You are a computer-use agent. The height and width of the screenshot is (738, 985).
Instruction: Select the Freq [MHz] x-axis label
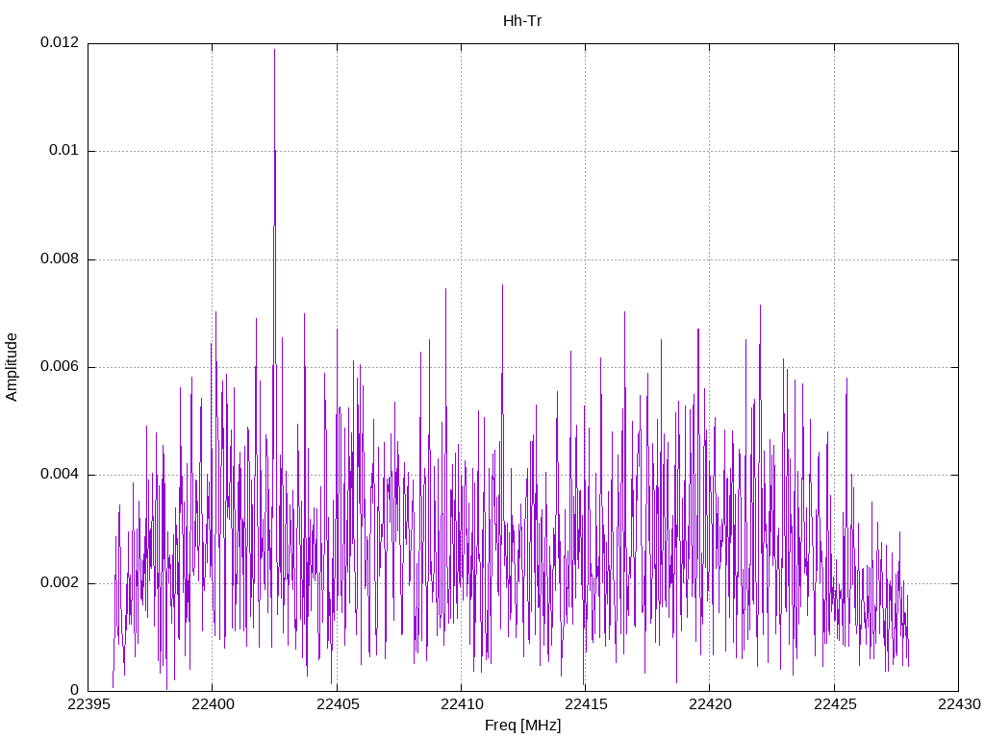click(522, 726)
